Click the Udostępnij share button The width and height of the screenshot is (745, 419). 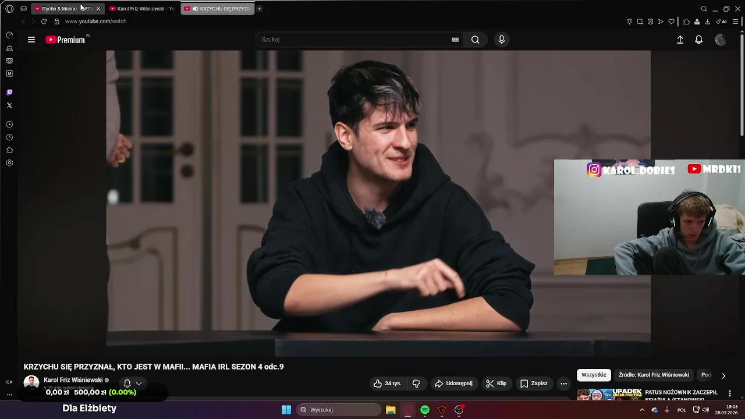click(x=453, y=384)
